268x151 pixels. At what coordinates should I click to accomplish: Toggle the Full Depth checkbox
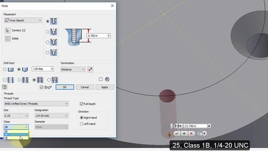(82, 104)
